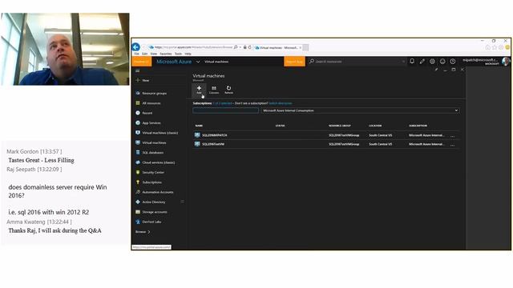Click the second VM row name
This screenshot has height=288, width=513.
213,144
